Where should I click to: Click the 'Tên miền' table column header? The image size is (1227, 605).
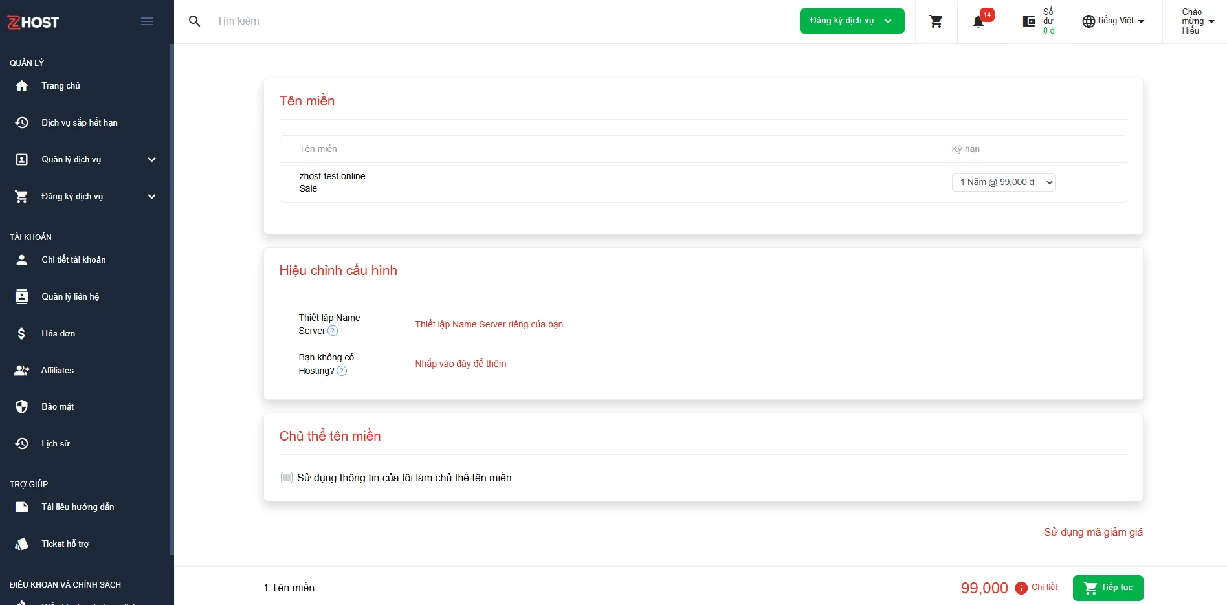[x=318, y=149]
